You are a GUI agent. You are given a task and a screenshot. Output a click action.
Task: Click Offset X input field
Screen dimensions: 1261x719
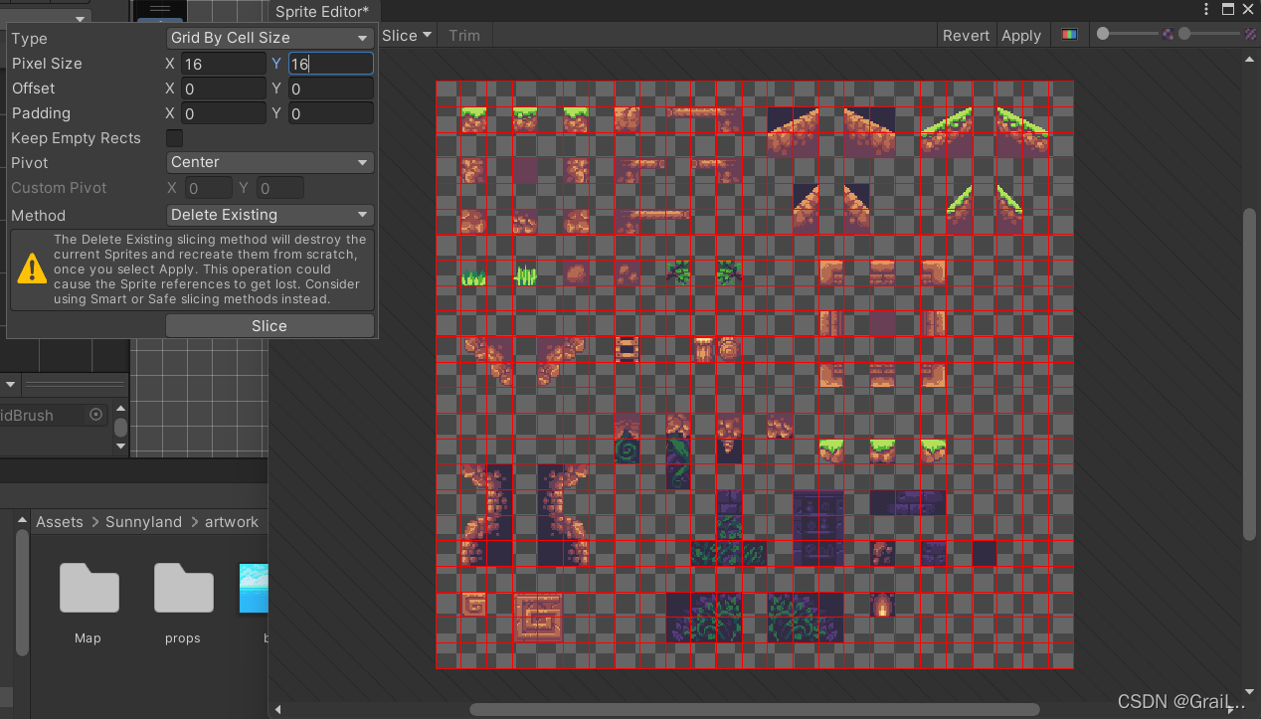pos(224,89)
